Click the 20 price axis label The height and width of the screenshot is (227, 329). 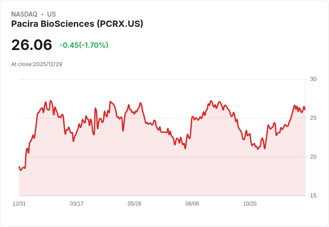313,157
